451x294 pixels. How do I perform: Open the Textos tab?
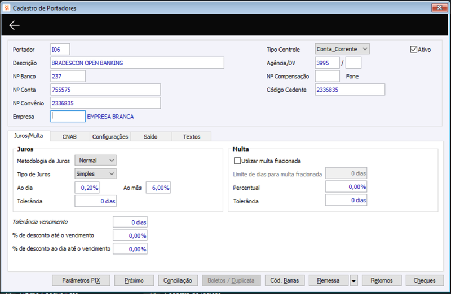(x=192, y=136)
